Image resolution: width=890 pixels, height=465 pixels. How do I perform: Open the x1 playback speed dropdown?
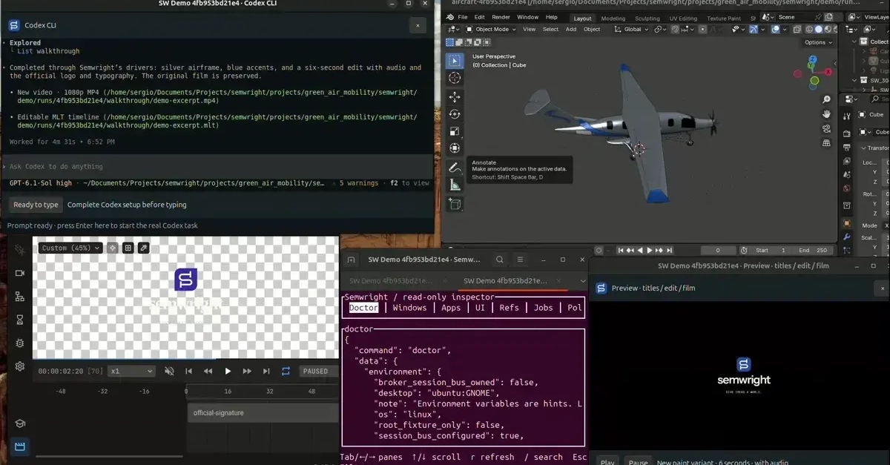pyautogui.click(x=131, y=371)
